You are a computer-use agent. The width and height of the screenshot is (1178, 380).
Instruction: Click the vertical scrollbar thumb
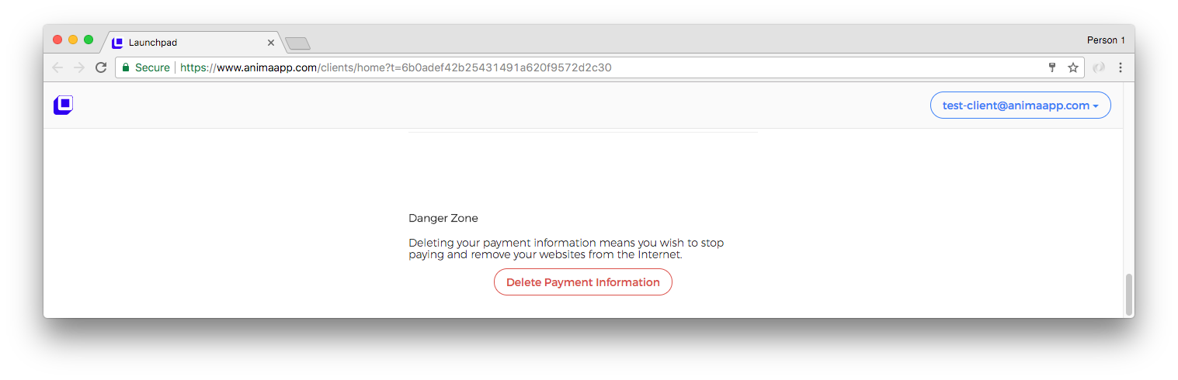pyautogui.click(x=1128, y=294)
